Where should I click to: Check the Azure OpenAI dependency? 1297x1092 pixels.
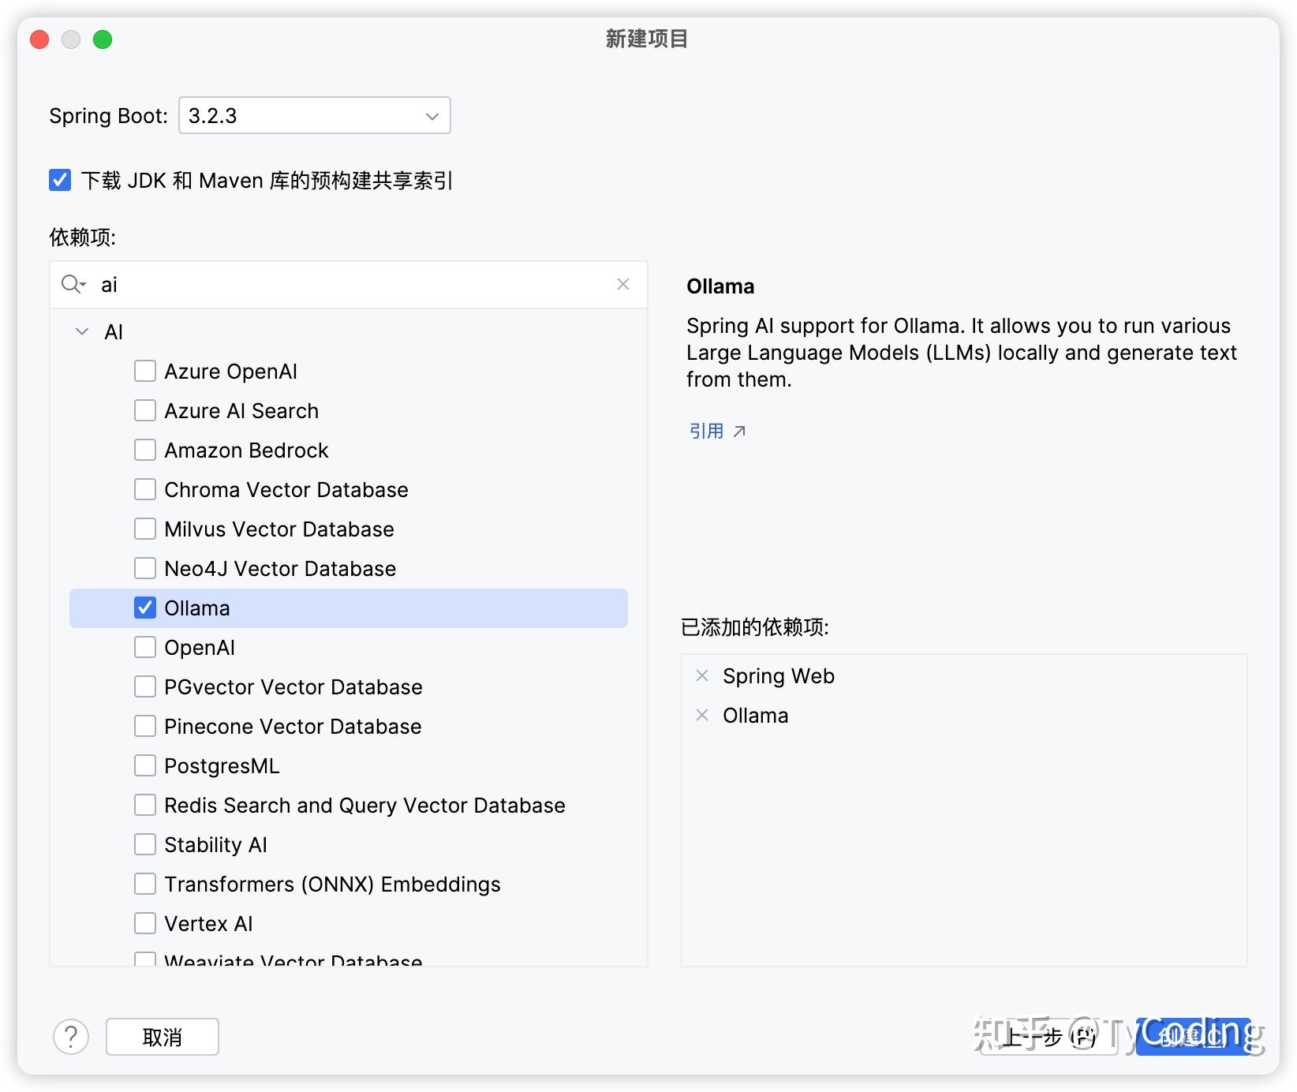[145, 371]
